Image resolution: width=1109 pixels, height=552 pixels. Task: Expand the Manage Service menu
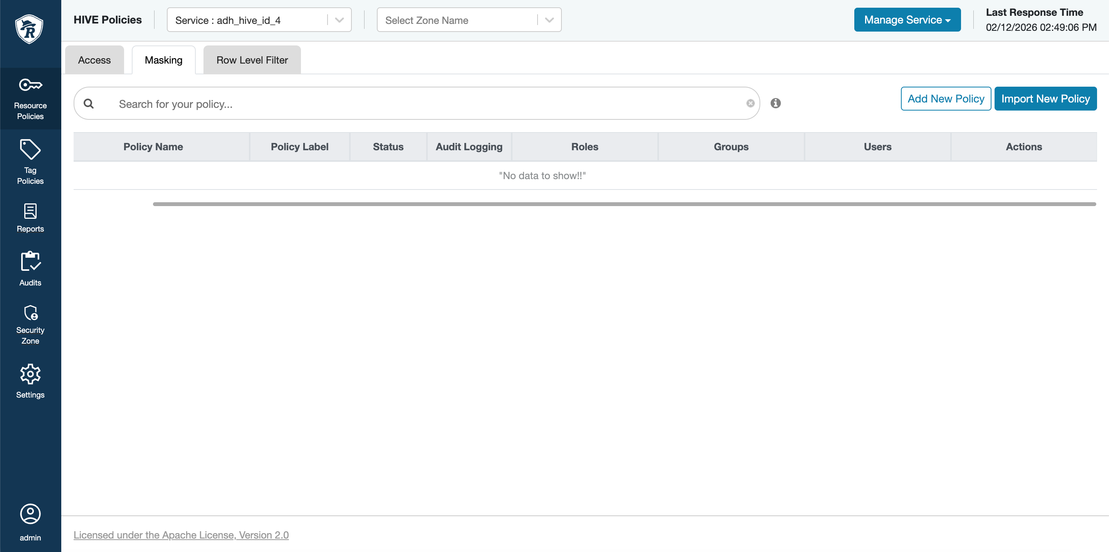pos(907,19)
